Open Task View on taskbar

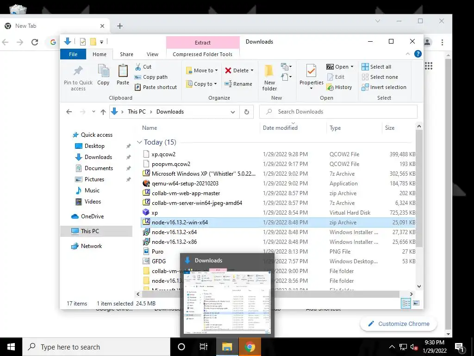click(x=204, y=347)
